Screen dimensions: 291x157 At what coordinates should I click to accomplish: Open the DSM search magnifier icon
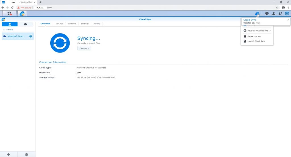pos(280,13)
